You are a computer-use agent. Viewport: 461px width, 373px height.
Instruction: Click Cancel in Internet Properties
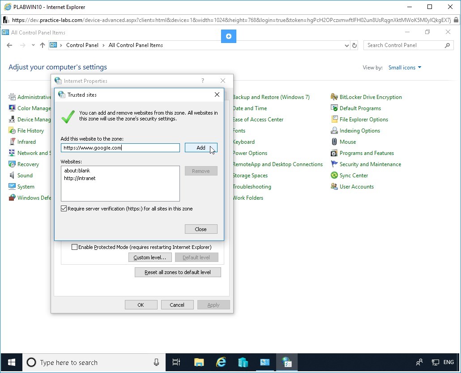[177, 305]
